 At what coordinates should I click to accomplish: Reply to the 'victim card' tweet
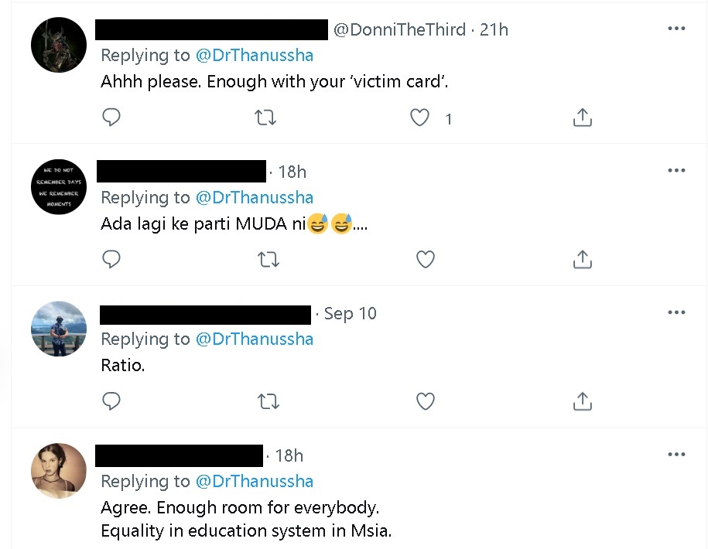pos(111,118)
